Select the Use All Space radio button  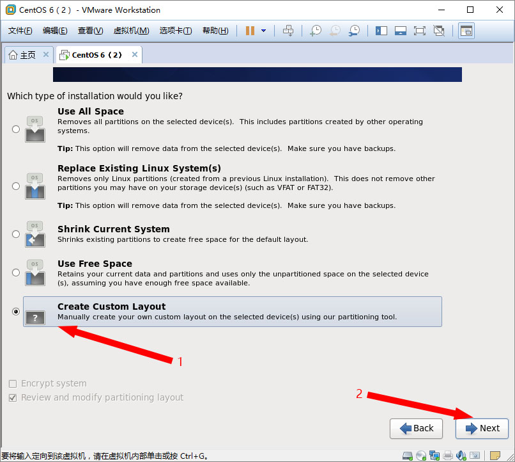16,129
